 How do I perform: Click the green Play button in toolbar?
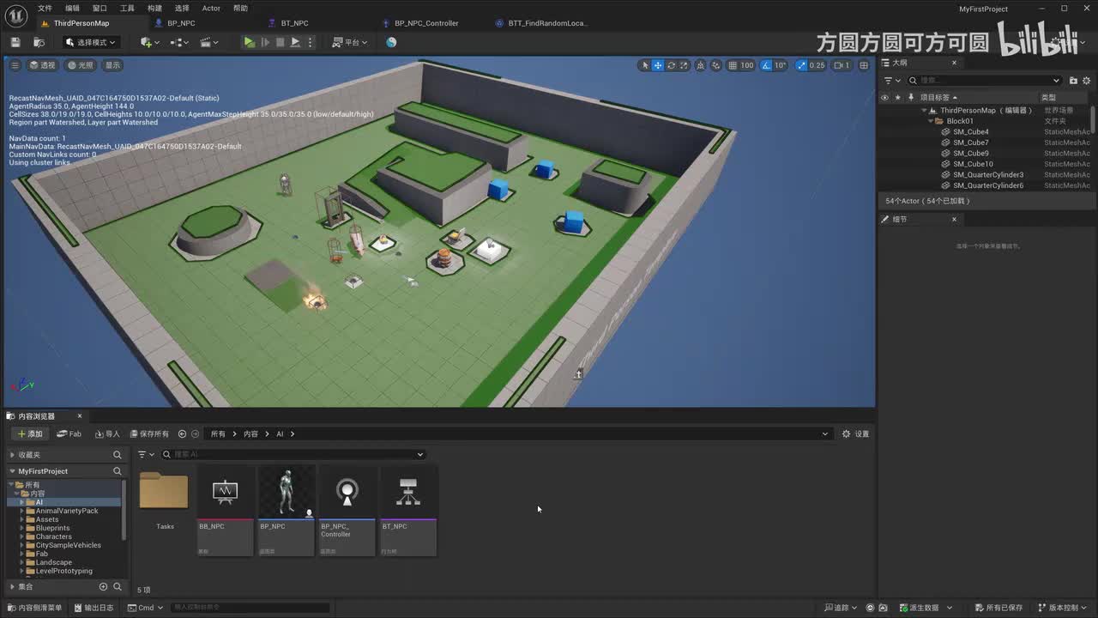click(x=249, y=42)
